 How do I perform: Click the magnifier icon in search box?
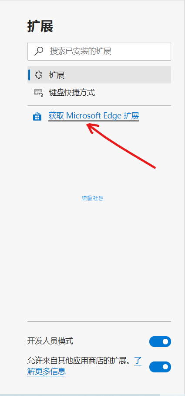click(38, 51)
